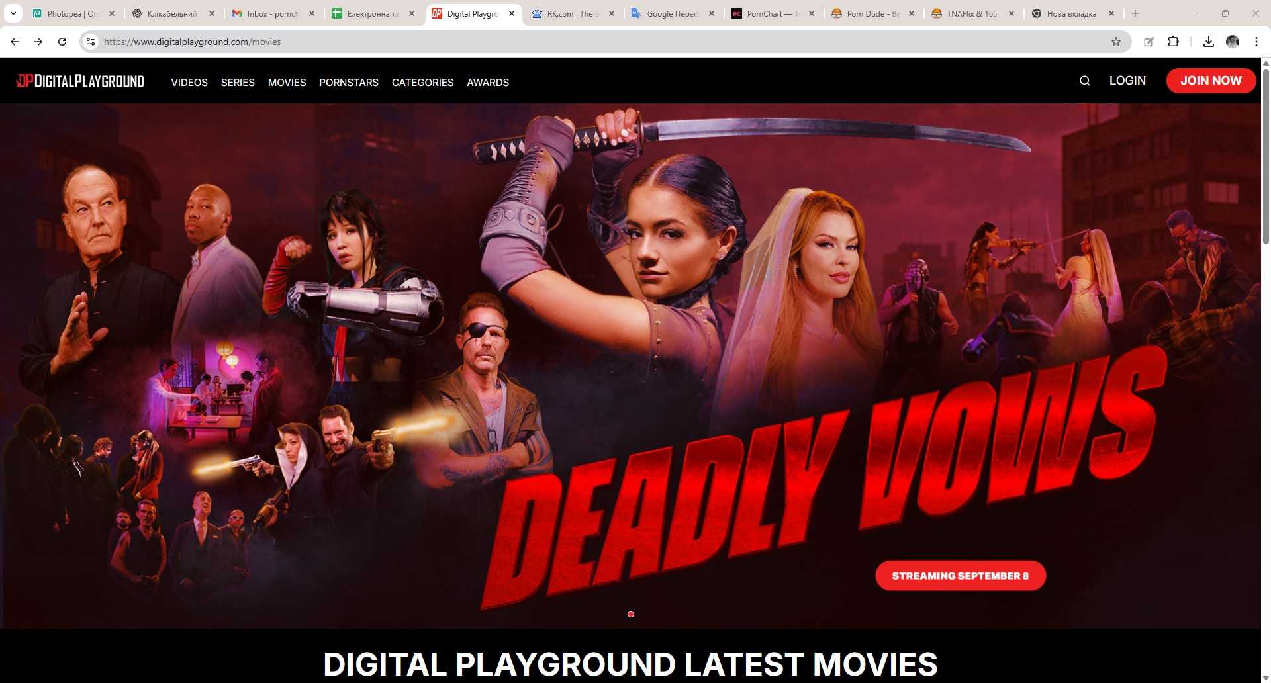This screenshot has width=1271, height=683.
Task: Click the STREAMING SEPTEMBER 8 banner button
Action: coord(961,575)
